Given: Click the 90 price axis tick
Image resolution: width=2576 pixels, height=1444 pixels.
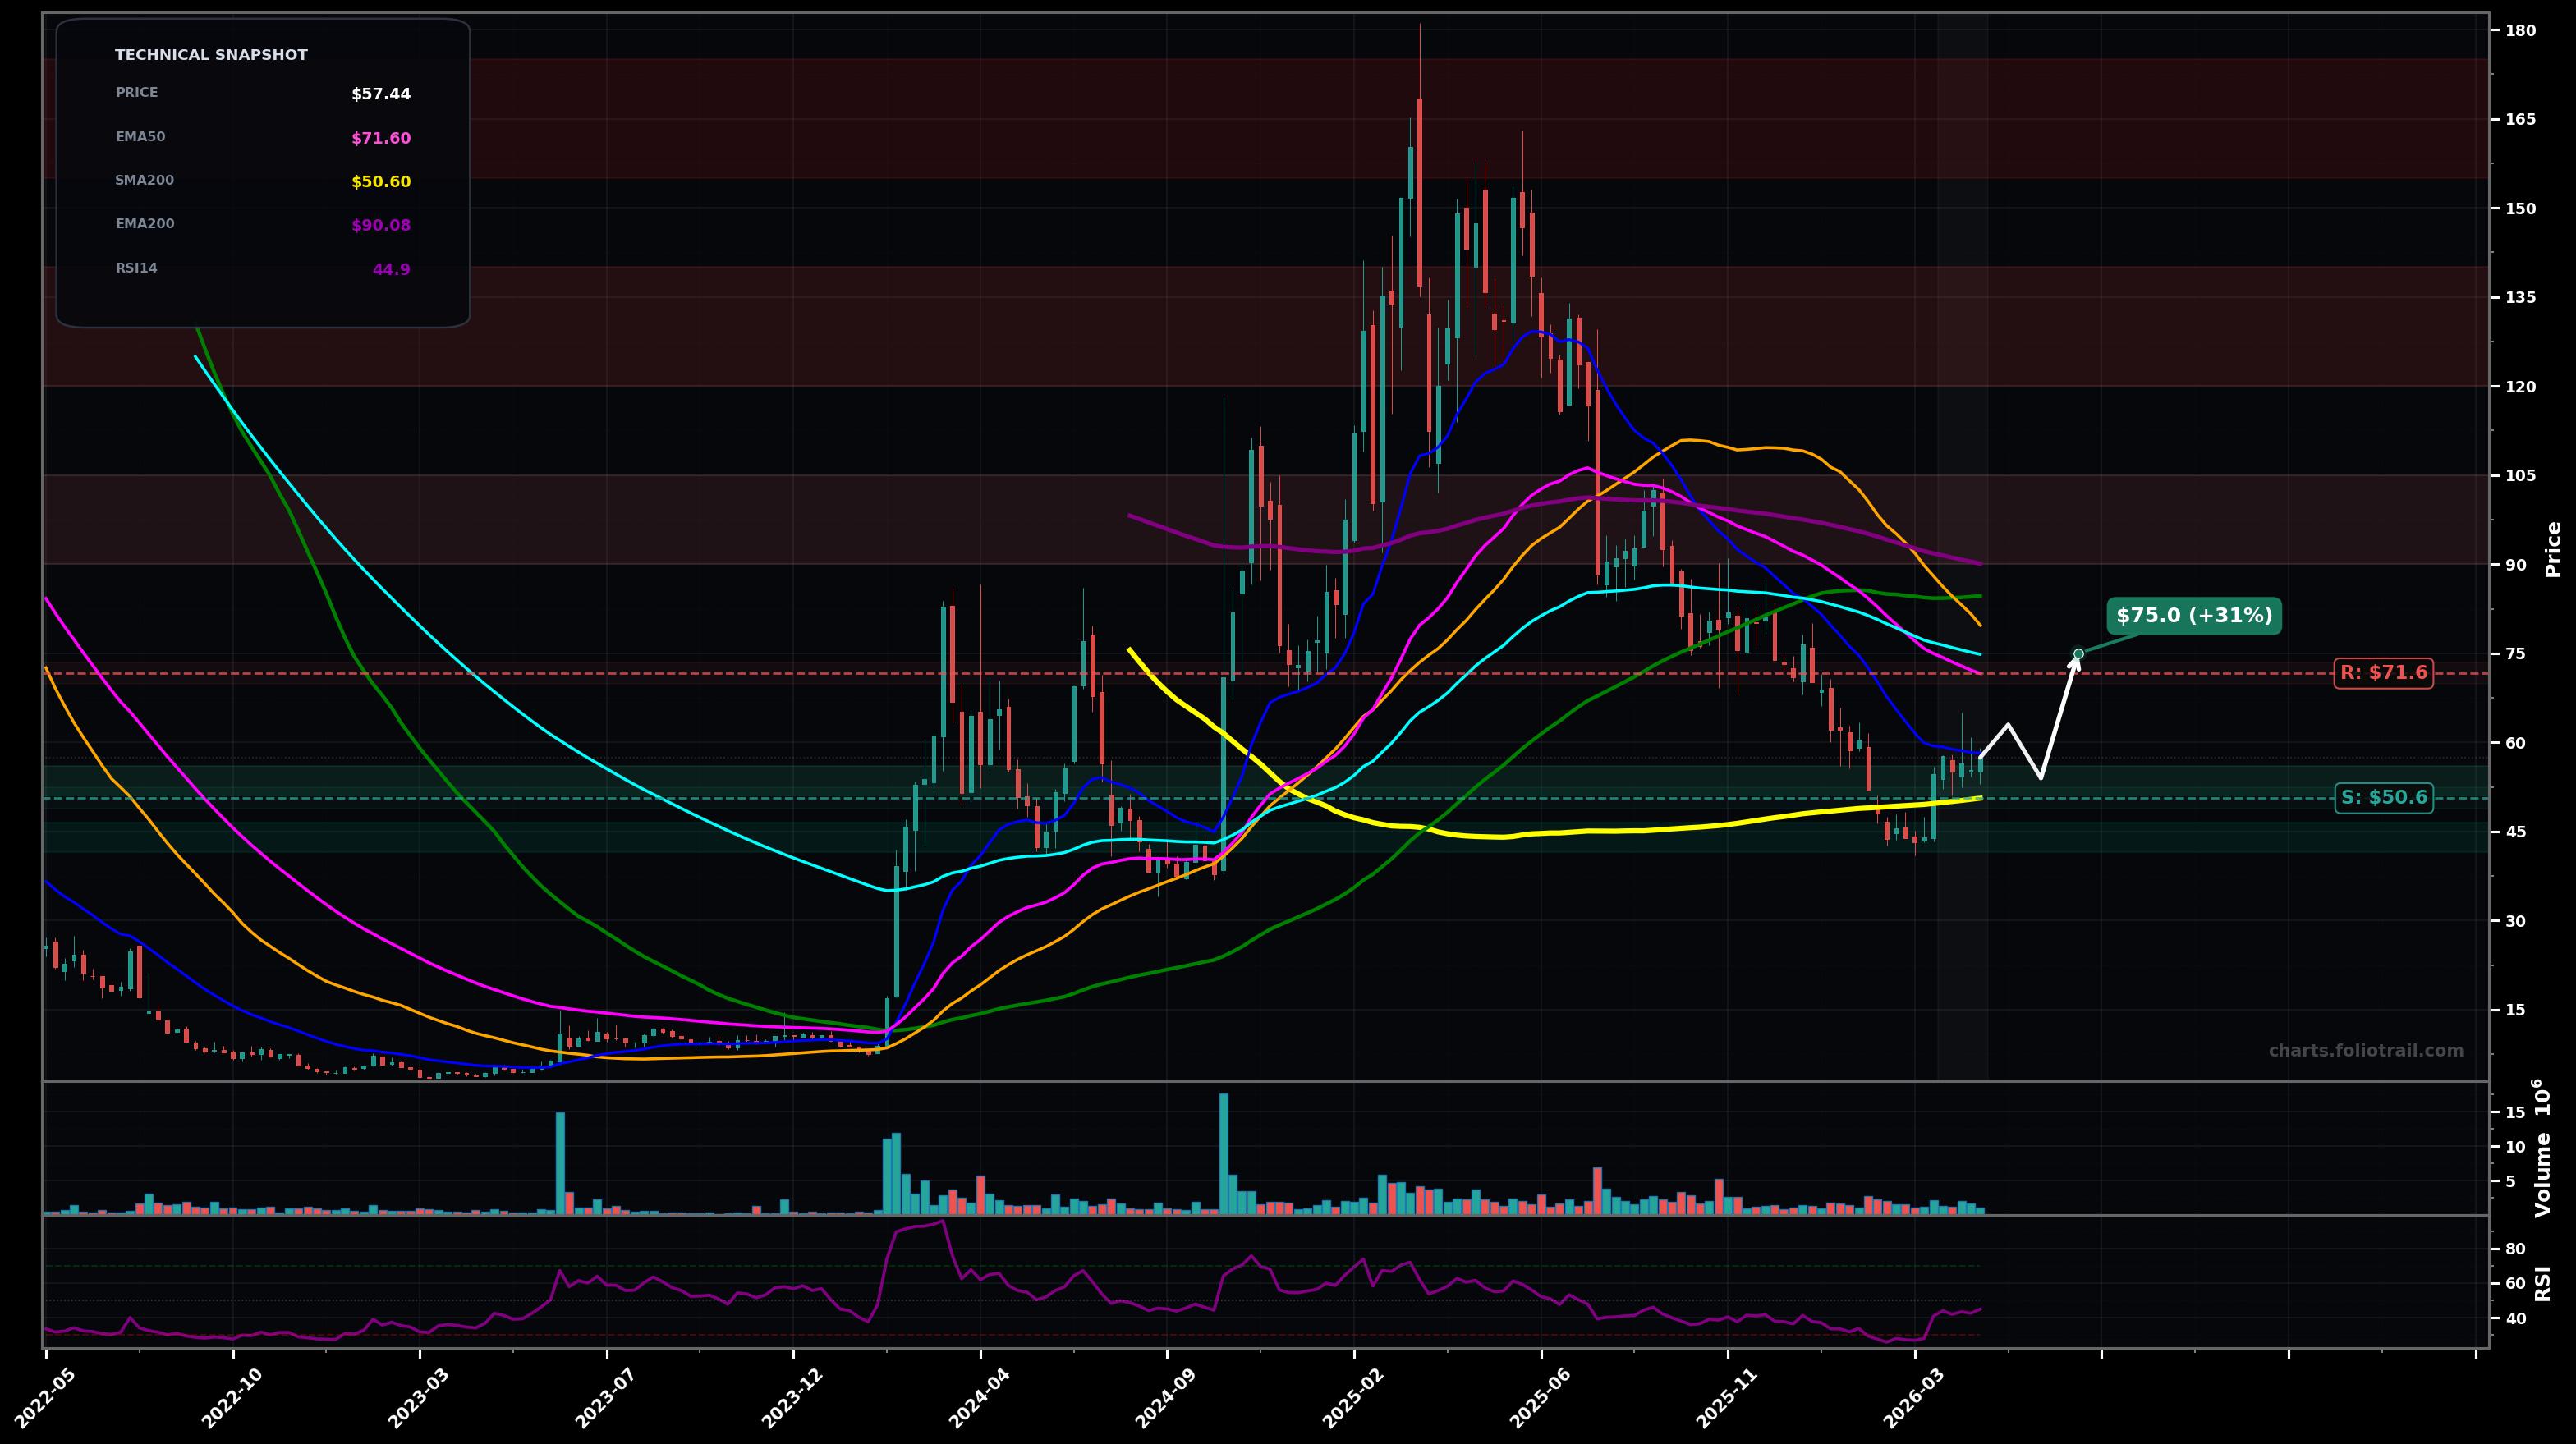Looking at the screenshot, I should (2515, 565).
